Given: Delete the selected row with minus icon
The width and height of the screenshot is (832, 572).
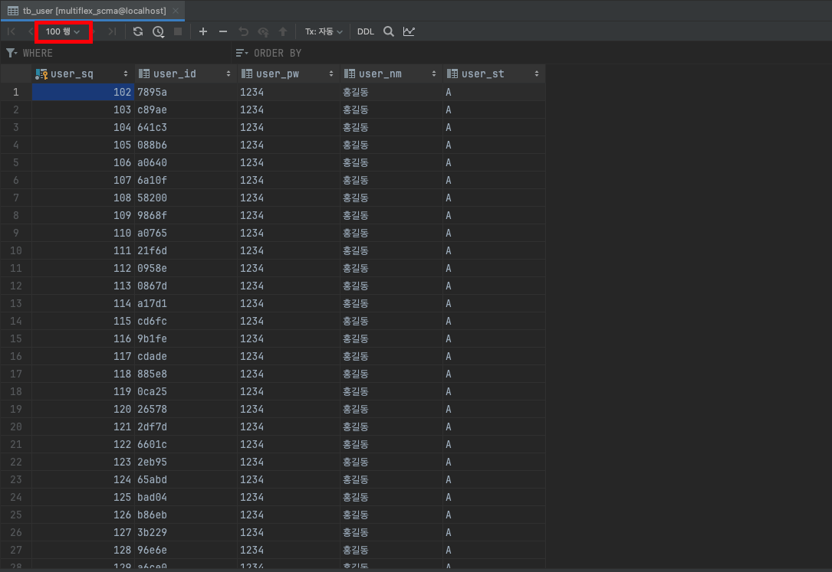Looking at the screenshot, I should pyautogui.click(x=223, y=32).
